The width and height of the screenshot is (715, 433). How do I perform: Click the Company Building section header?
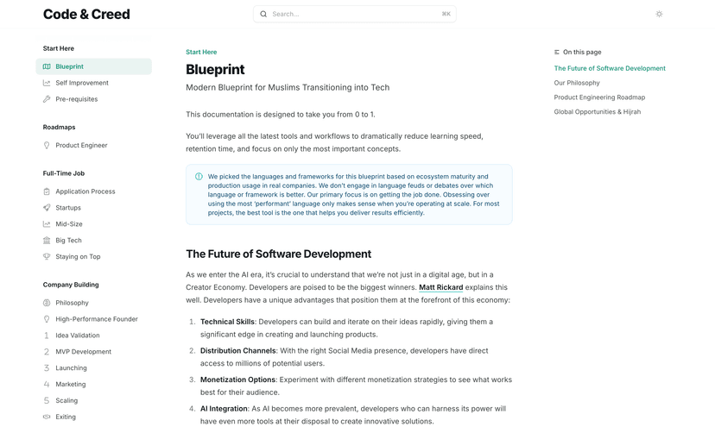71,285
